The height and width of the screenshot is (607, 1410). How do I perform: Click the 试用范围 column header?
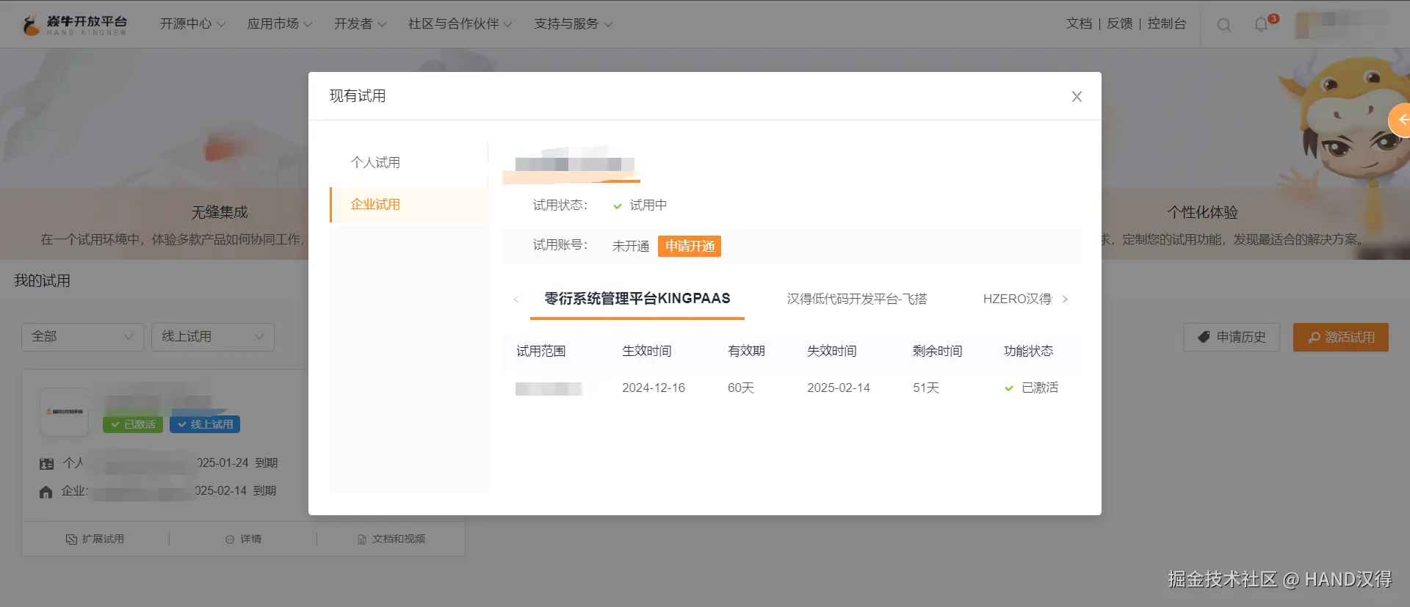[541, 351]
